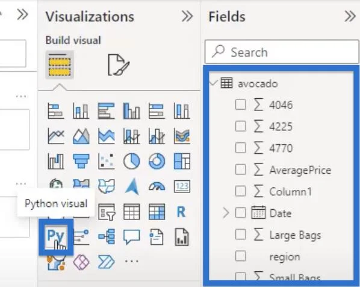Select the Power Apps visual
The width and height of the screenshot is (360, 287).
pos(81,262)
